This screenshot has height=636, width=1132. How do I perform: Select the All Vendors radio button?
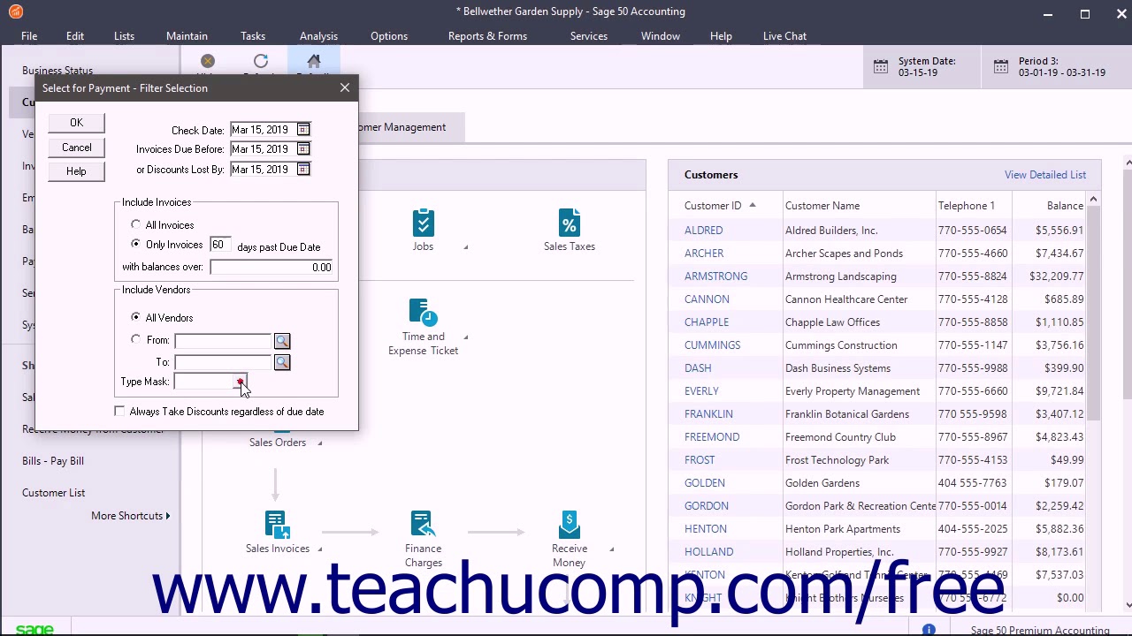(x=135, y=317)
